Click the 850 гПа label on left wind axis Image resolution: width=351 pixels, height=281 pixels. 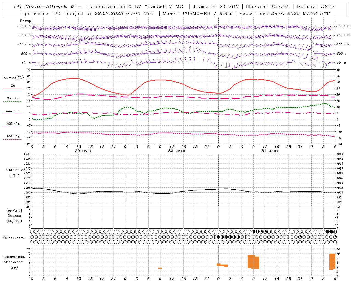(24, 44)
